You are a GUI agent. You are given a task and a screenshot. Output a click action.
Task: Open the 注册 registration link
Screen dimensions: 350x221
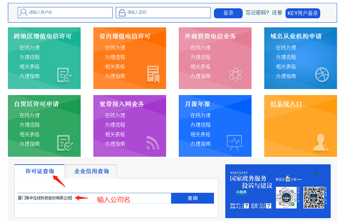(x=277, y=13)
